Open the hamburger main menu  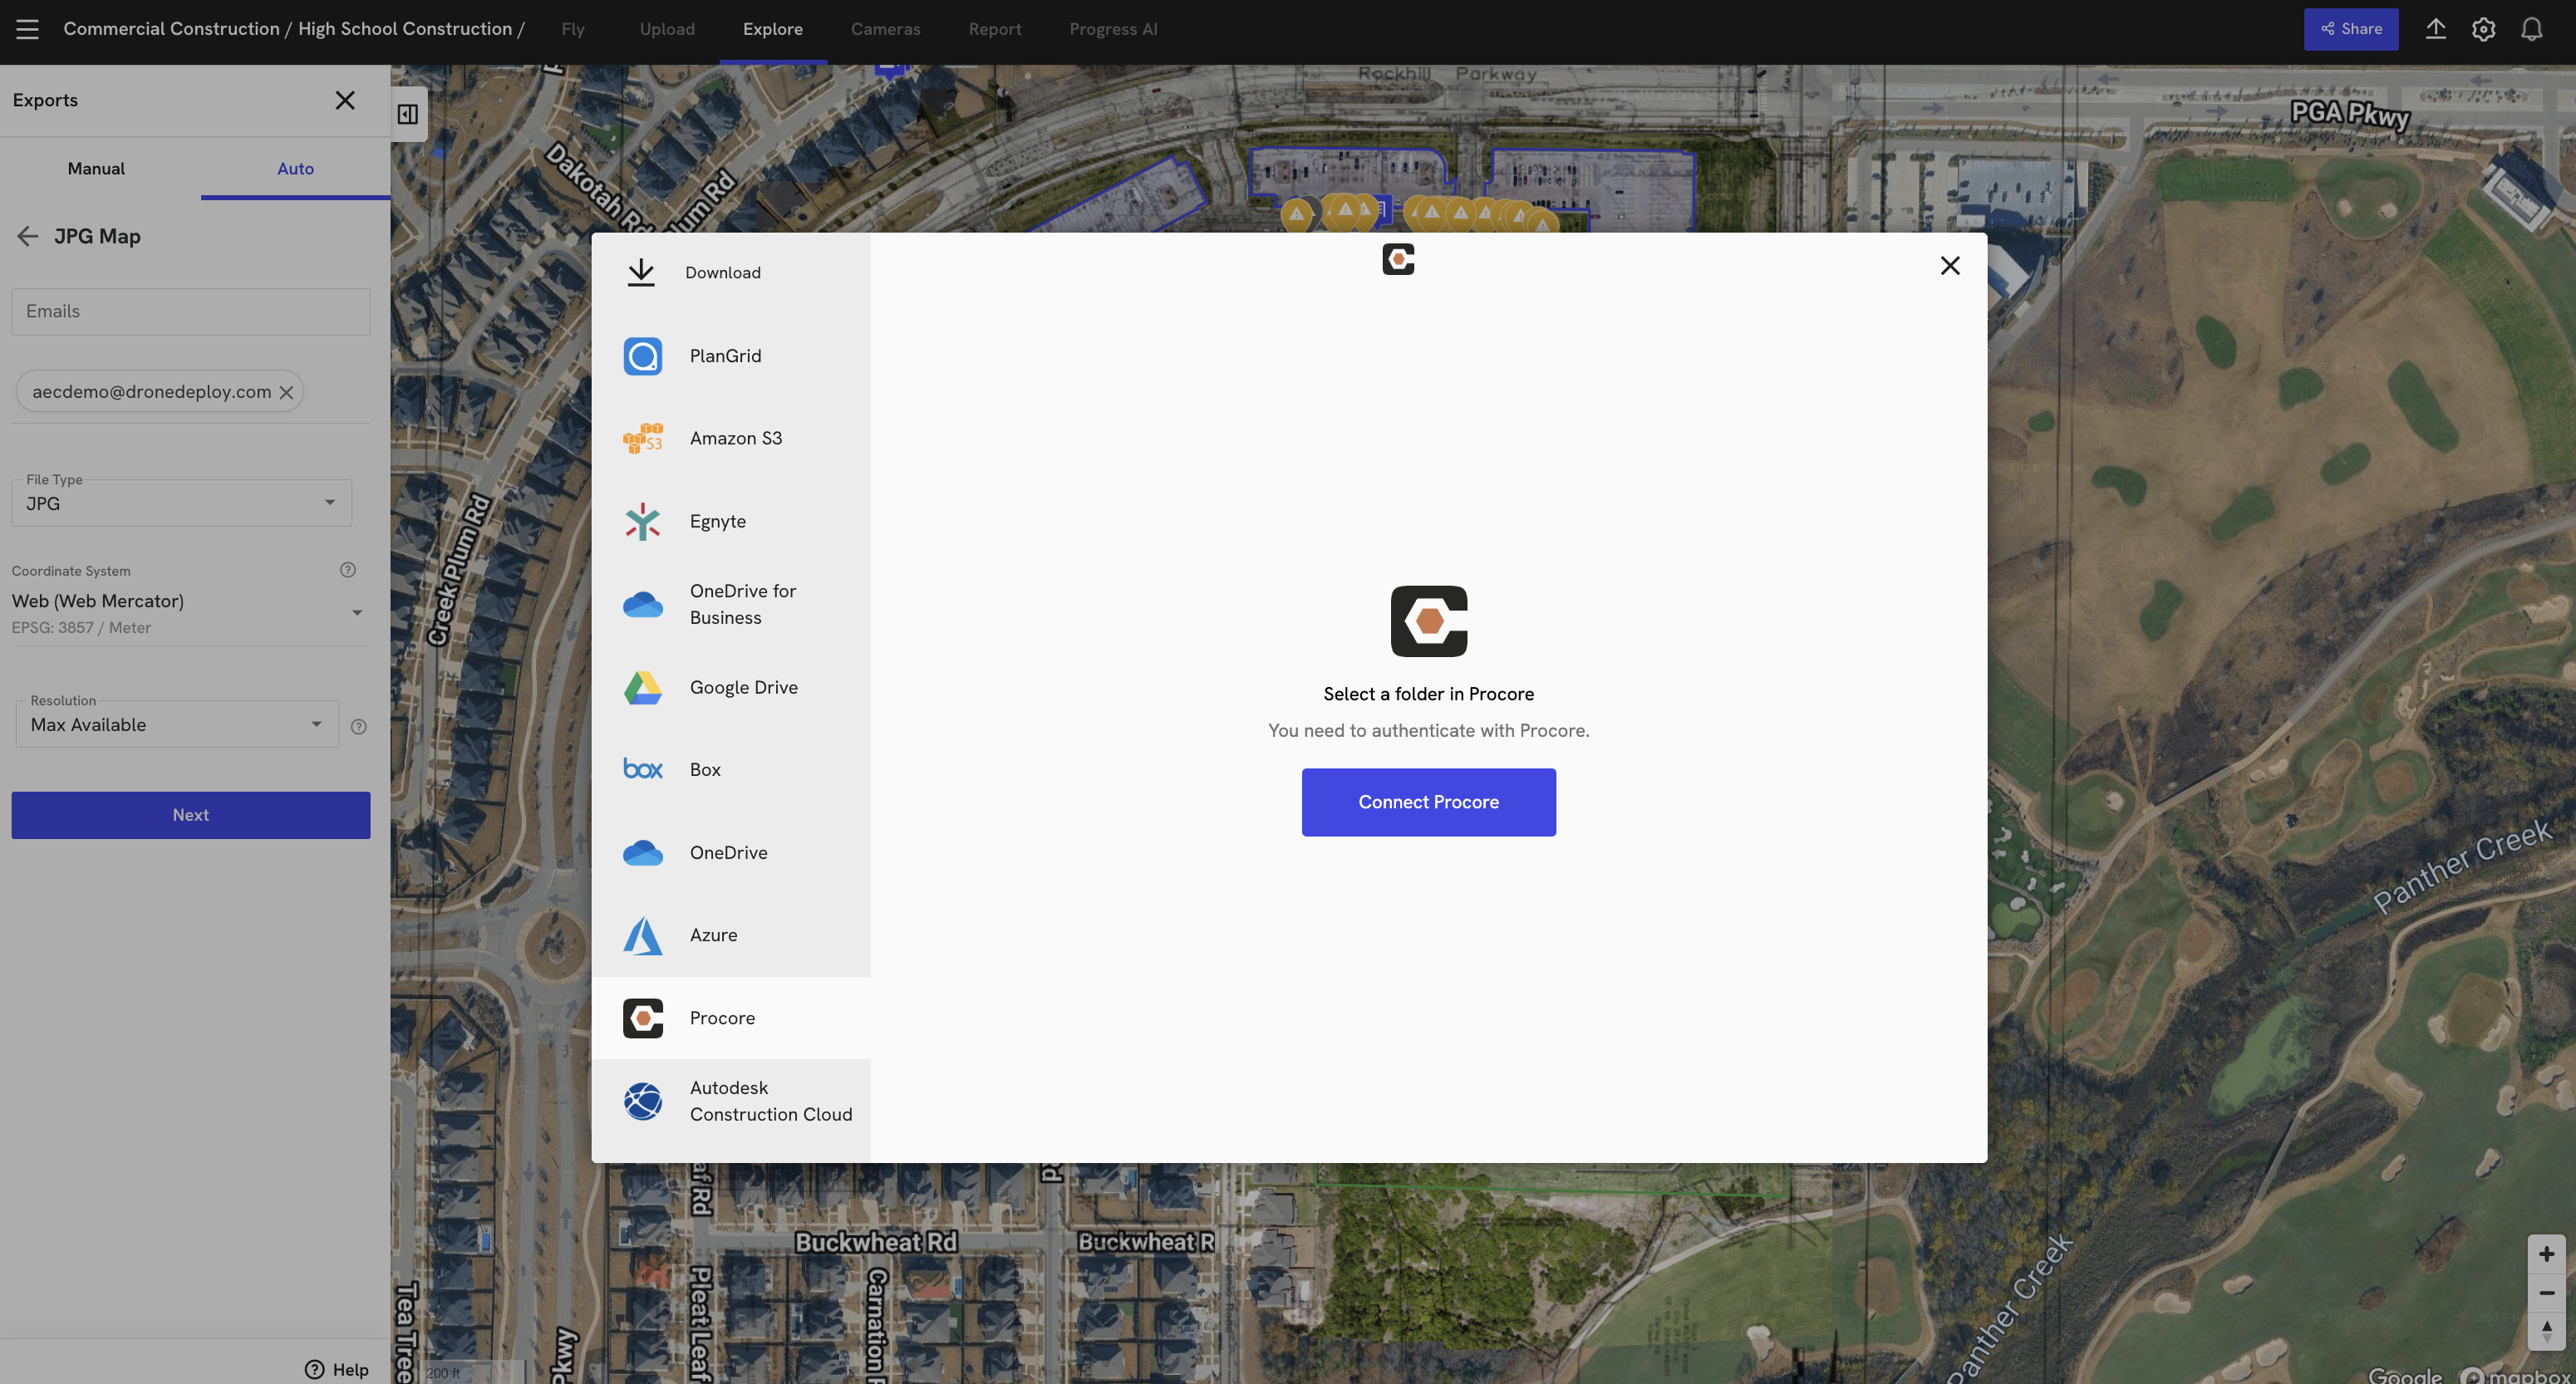pos(27,29)
